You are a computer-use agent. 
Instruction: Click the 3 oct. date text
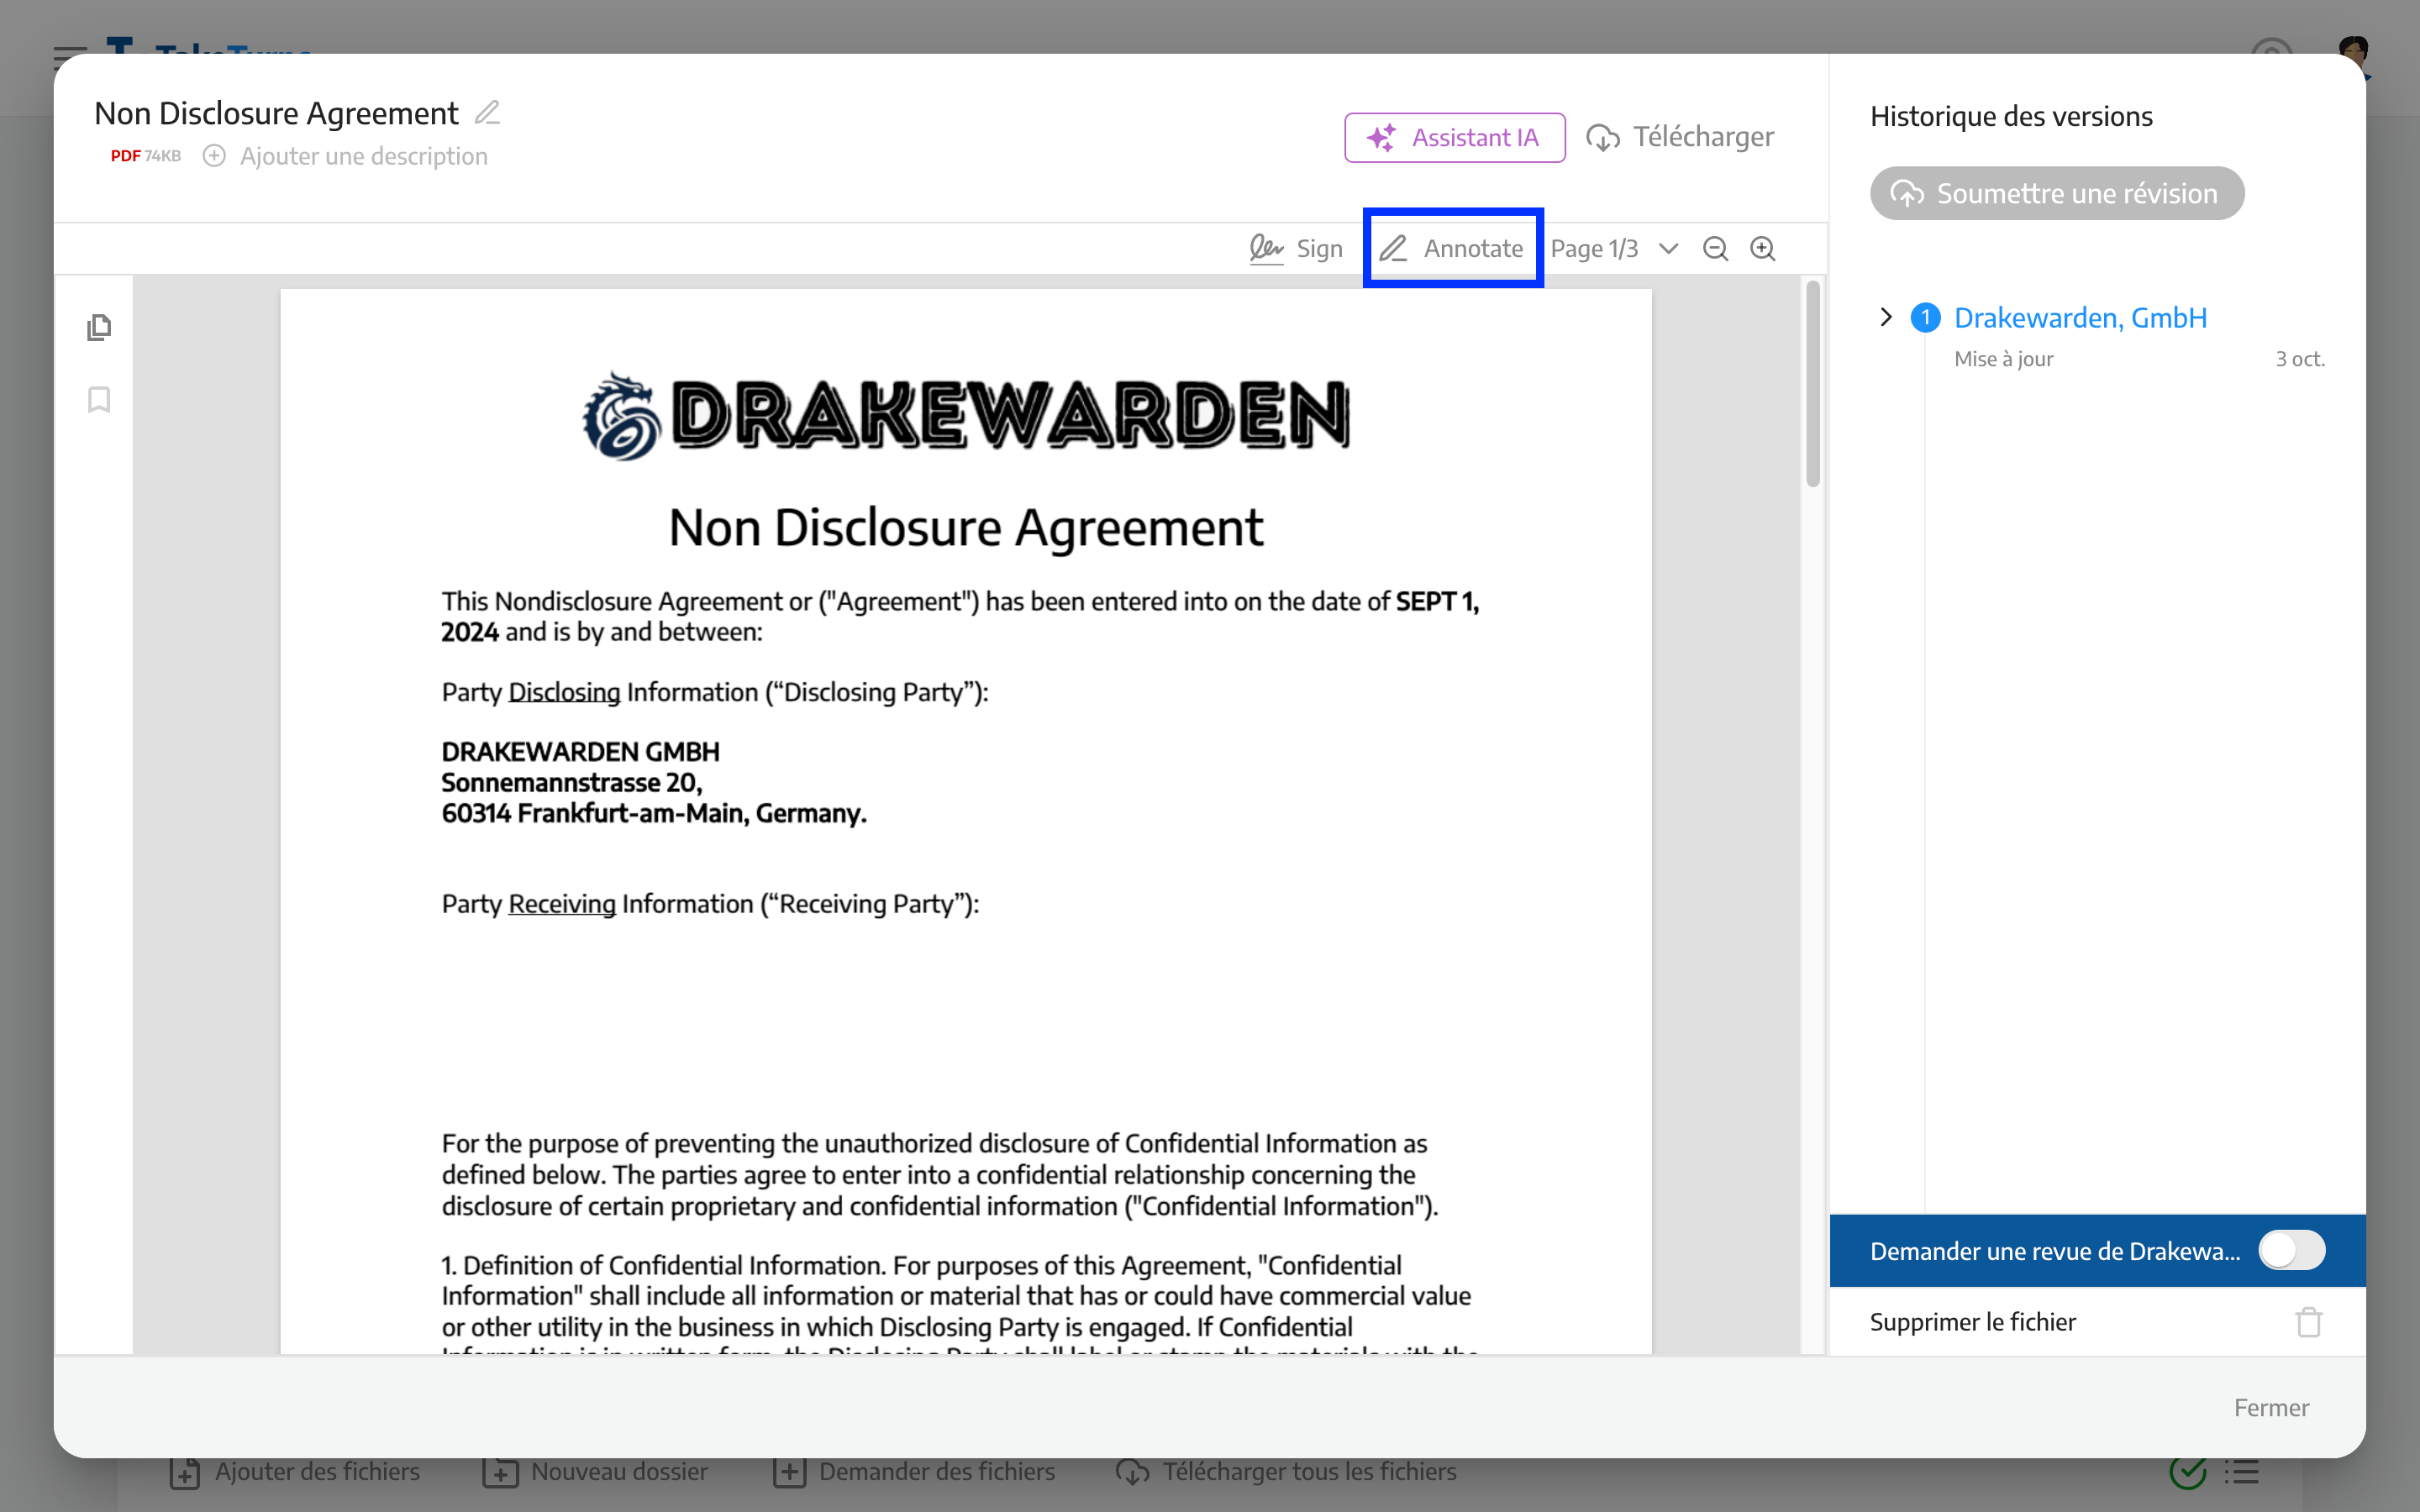tap(2300, 359)
